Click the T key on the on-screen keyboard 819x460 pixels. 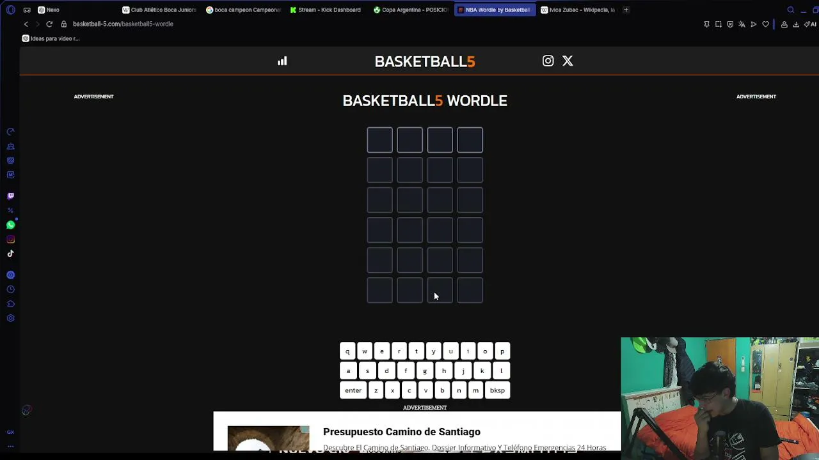(x=417, y=351)
